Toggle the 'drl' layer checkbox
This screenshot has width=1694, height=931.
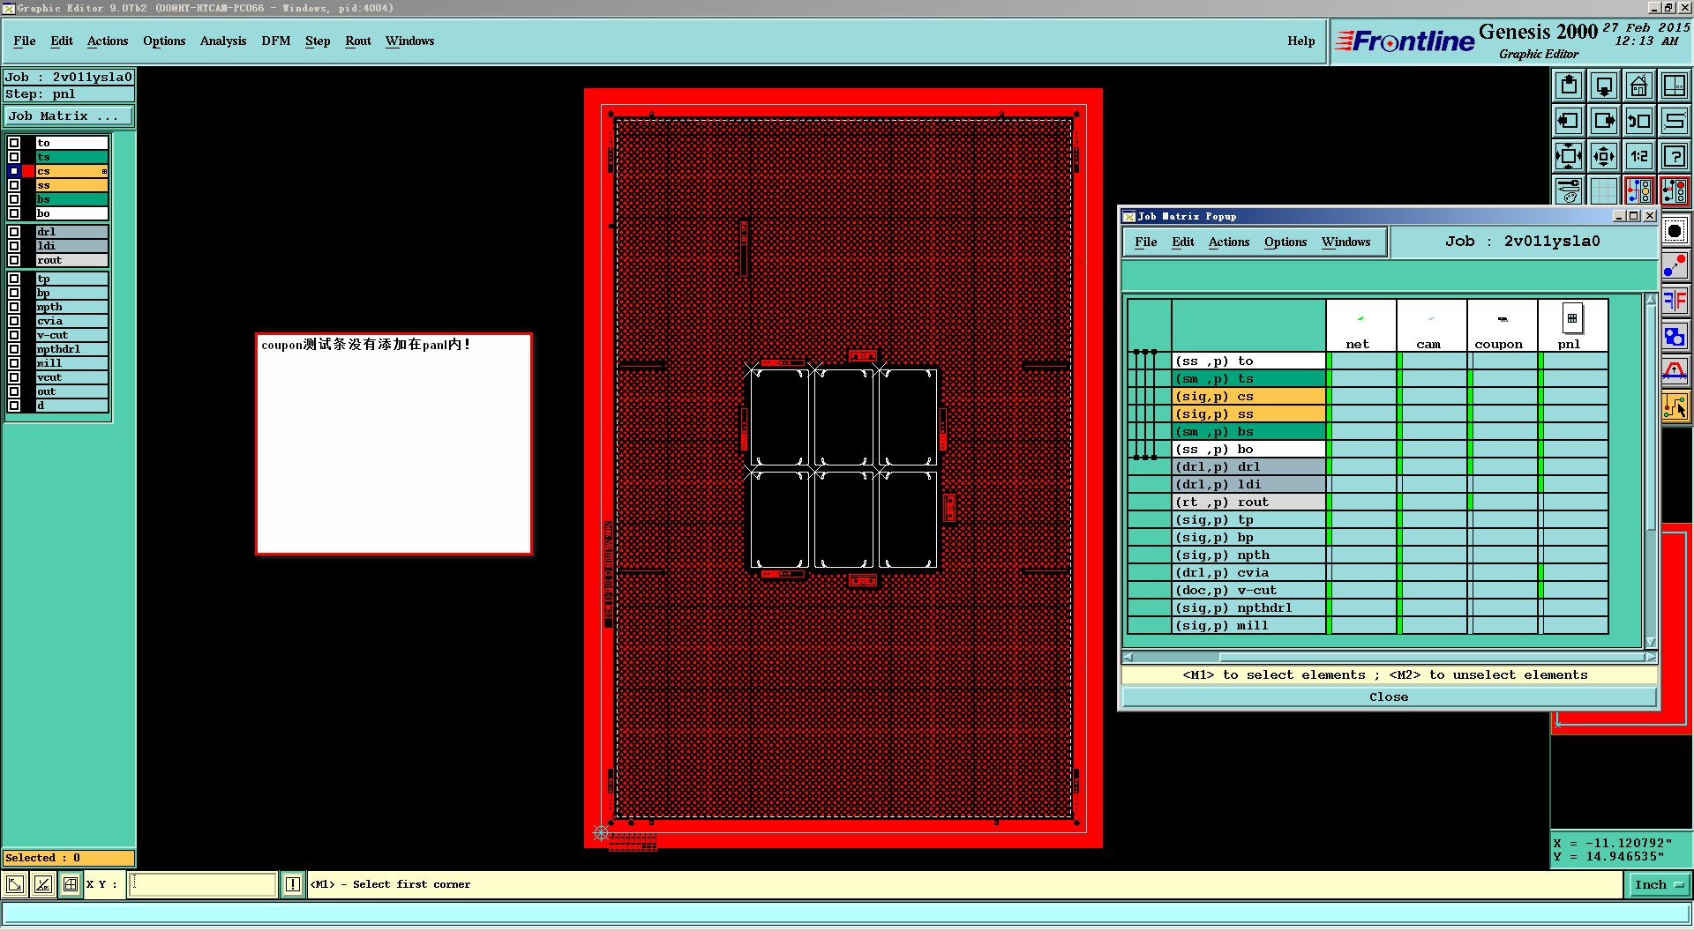[x=14, y=232]
